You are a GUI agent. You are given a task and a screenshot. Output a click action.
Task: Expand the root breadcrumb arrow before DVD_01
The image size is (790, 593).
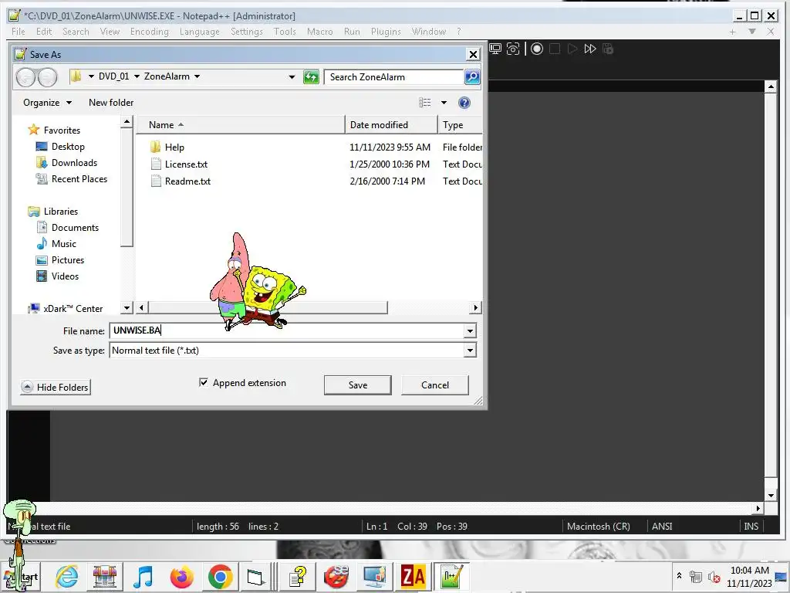(x=91, y=76)
